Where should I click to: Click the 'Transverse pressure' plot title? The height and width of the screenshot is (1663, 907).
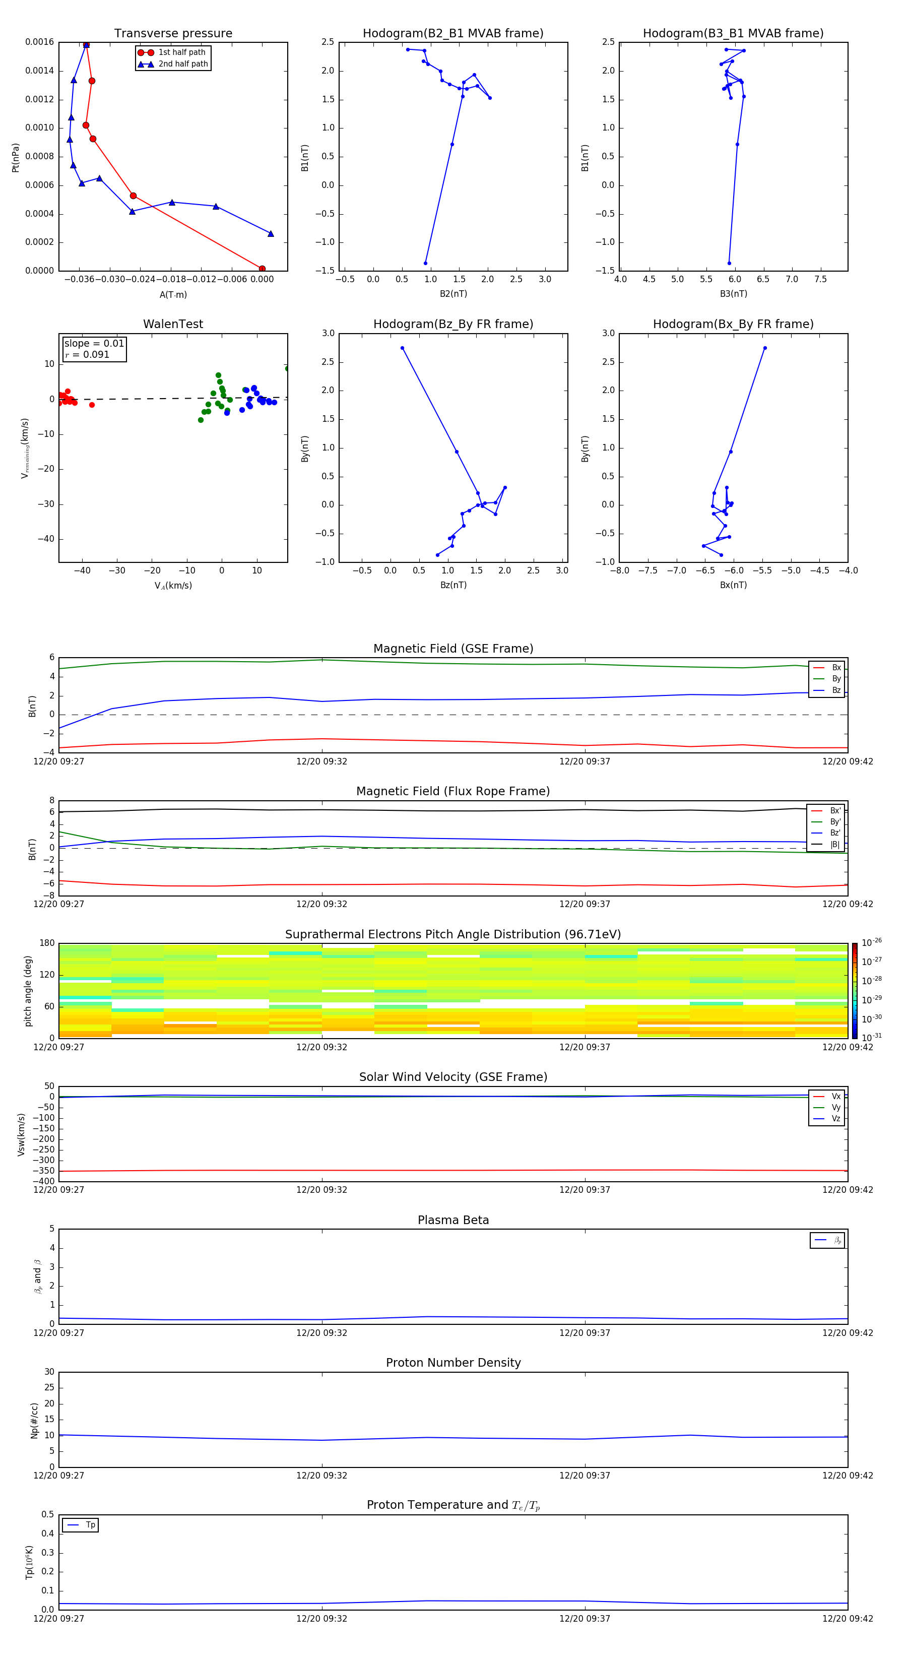(x=173, y=34)
